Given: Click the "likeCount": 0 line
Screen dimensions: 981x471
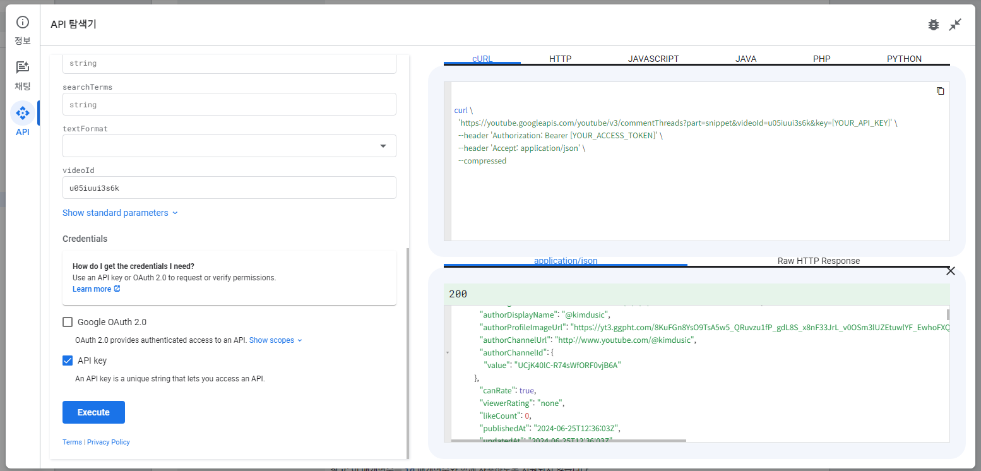Looking at the screenshot, I should (506, 415).
